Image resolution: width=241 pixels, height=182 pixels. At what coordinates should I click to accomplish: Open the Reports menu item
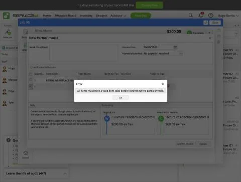101,16
